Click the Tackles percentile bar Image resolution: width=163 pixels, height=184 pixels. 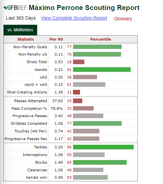point(103,147)
